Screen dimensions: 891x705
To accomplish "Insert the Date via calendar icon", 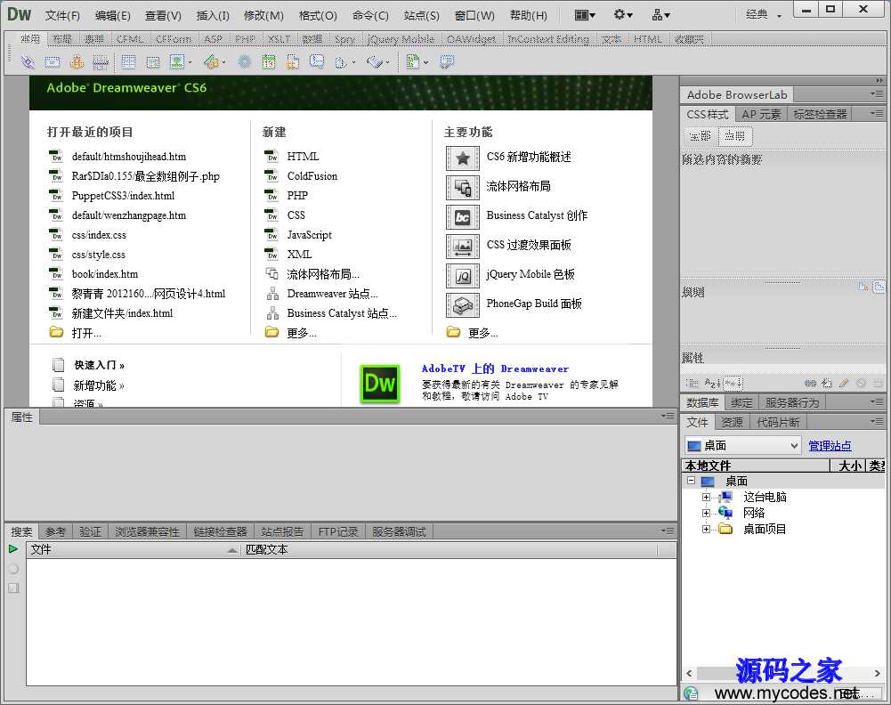I will [269, 62].
